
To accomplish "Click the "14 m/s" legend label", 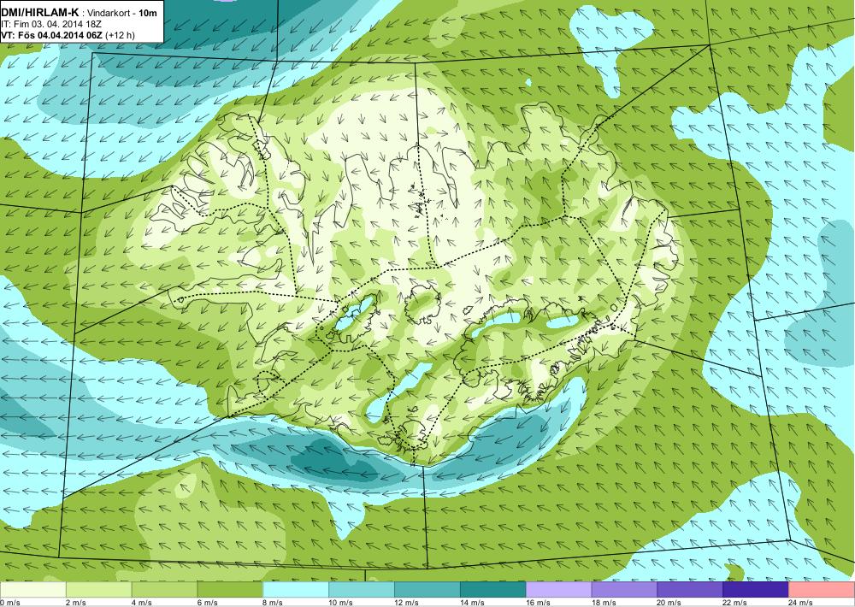I will tap(472, 603).
